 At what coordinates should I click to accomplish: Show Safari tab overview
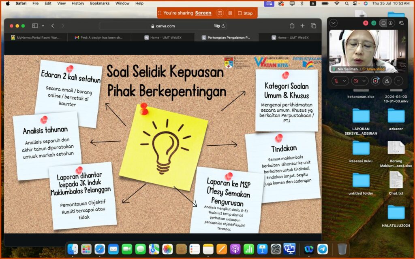(313, 25)
